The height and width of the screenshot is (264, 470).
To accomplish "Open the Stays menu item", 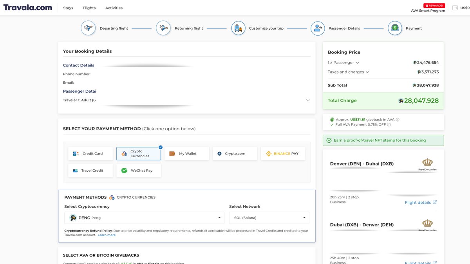I will [68, 8].
